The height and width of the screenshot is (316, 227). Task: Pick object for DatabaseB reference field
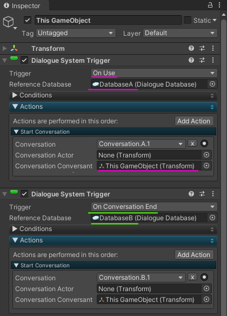212,218
